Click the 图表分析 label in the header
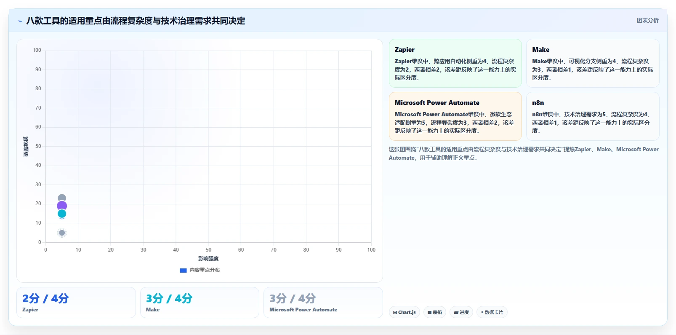Screen dimensions: 676x335 pyautogui.click(x=647, y=20)
